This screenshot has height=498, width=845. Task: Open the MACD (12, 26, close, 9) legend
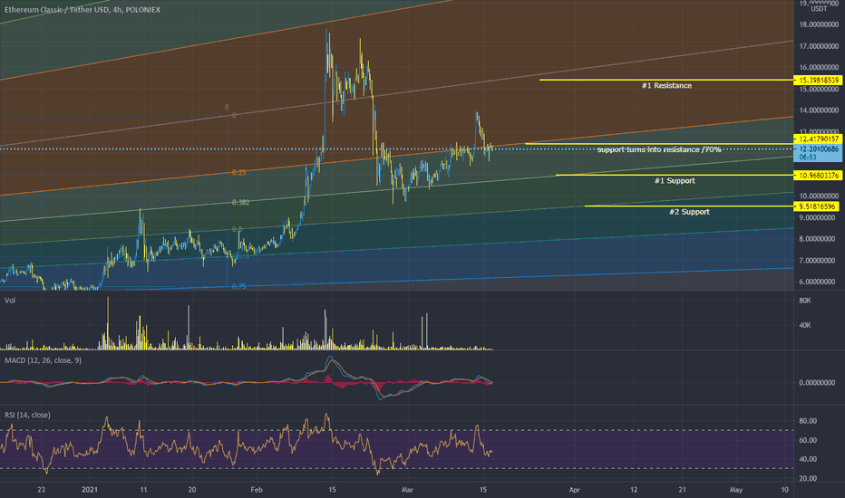point(44,360)
